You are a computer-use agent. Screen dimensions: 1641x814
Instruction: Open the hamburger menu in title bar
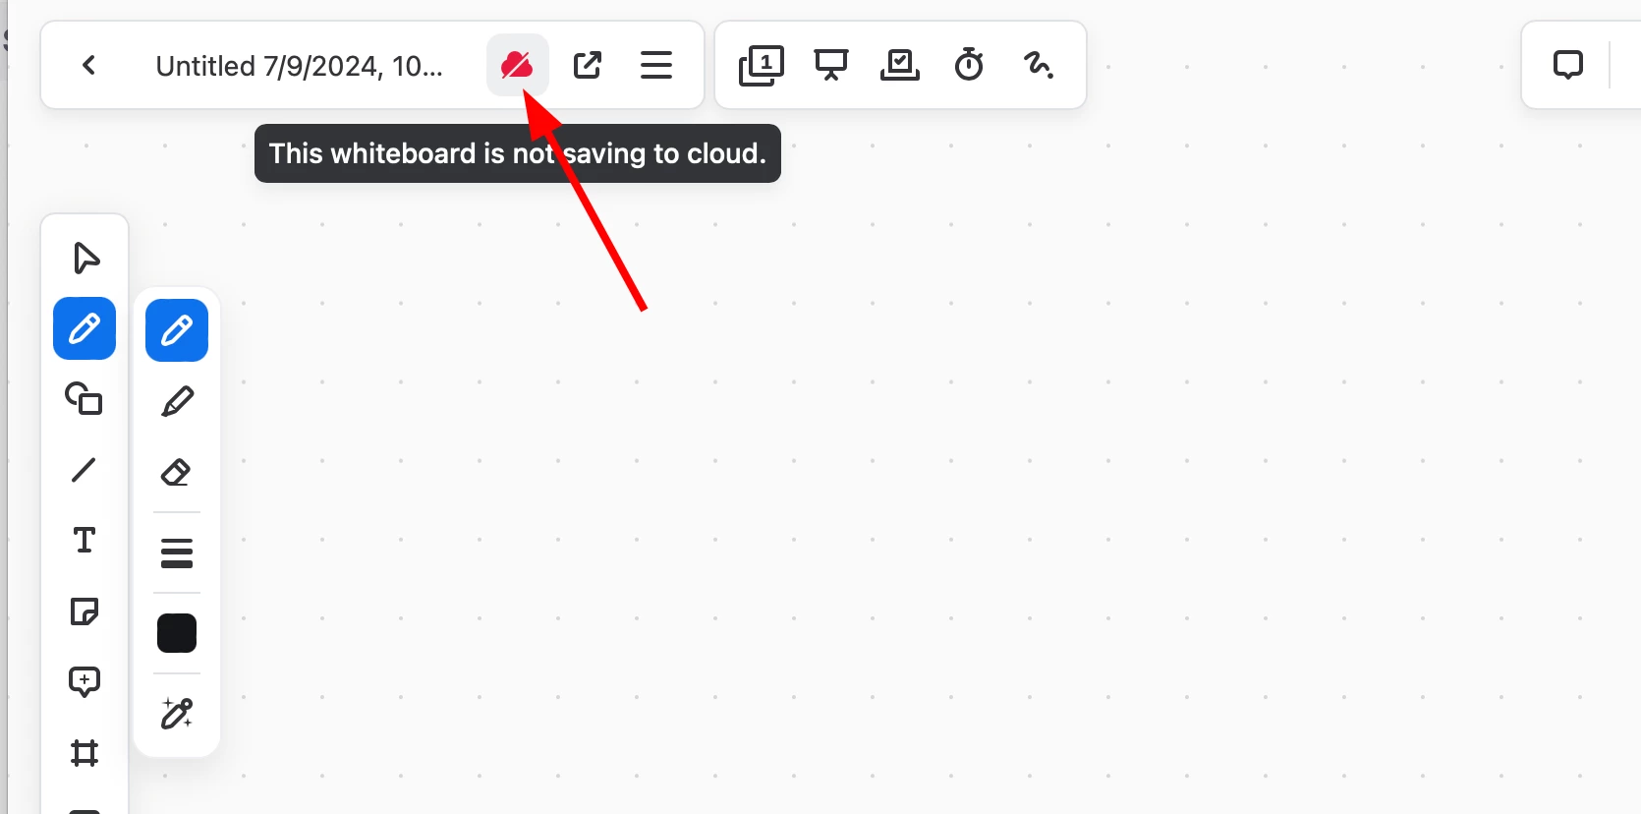pyautogui.click(x=656, y=65)
